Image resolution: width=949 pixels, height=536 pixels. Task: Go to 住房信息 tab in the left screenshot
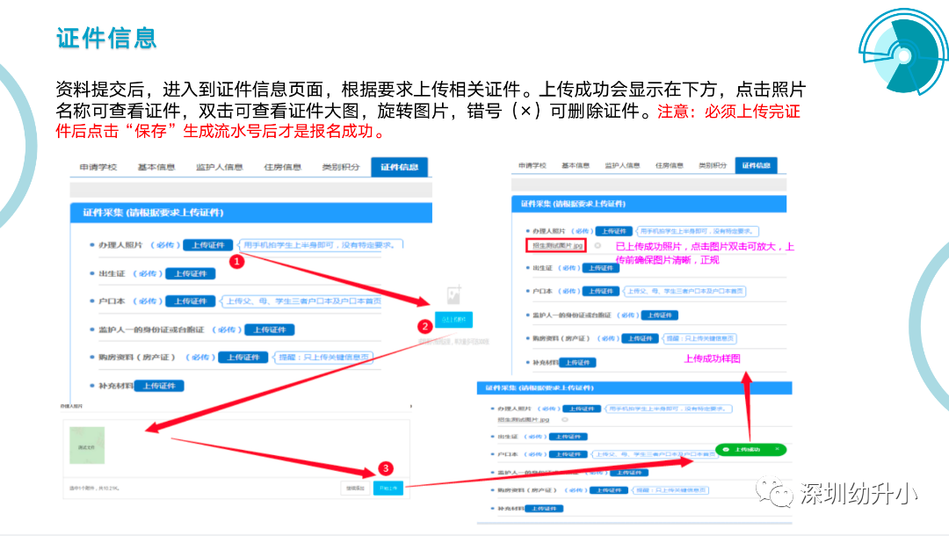(x=283, y=167)
